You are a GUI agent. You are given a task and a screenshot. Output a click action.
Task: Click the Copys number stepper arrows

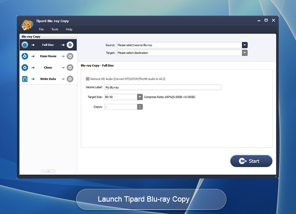(140, 107)
